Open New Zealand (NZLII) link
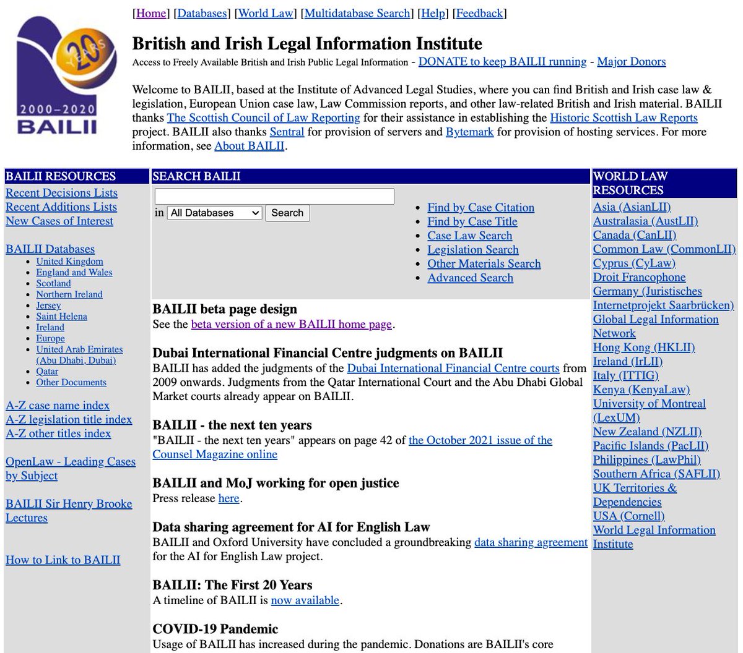Viewport: 743px width, 653px height. (648, 432)
